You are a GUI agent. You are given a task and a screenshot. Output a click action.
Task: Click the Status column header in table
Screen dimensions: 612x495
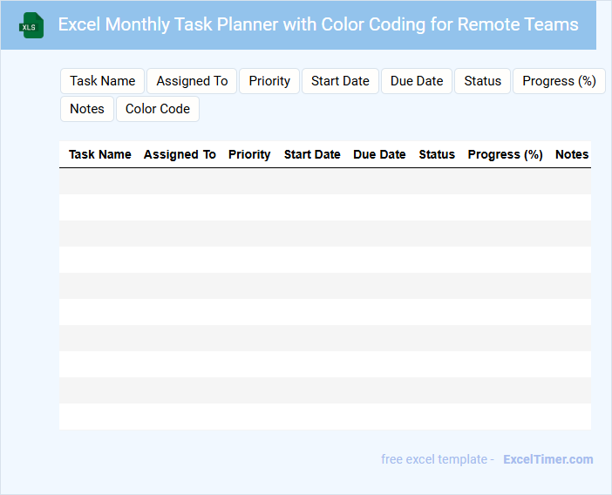pyautogui.click(x=437, y=154)
